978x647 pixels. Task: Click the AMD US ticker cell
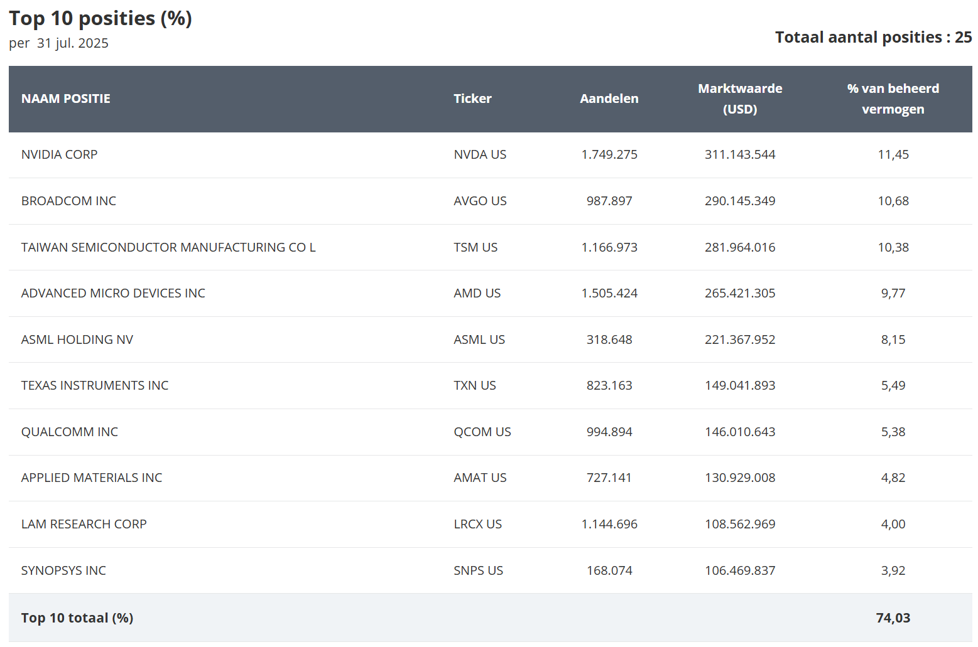(477, 293)
